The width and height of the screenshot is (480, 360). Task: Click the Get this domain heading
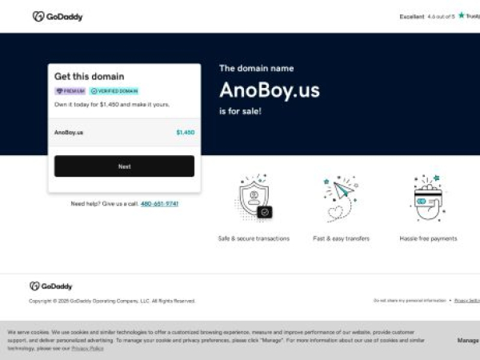point(90,76)
